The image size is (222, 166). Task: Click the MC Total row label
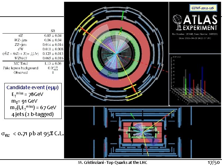(21, 63)
